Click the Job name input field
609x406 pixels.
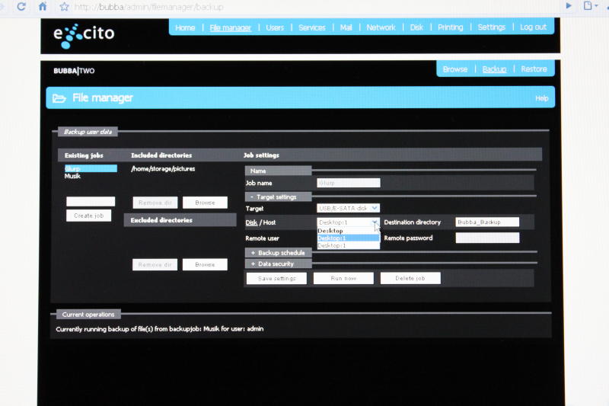(349, 183)
